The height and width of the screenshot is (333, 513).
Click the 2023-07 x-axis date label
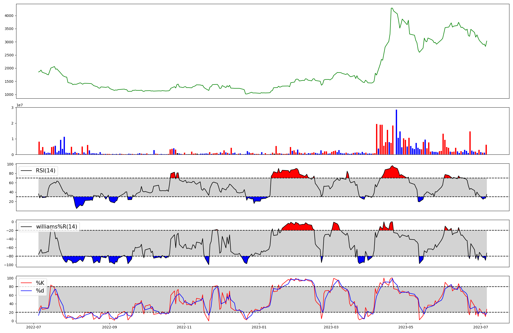point(481,327)
